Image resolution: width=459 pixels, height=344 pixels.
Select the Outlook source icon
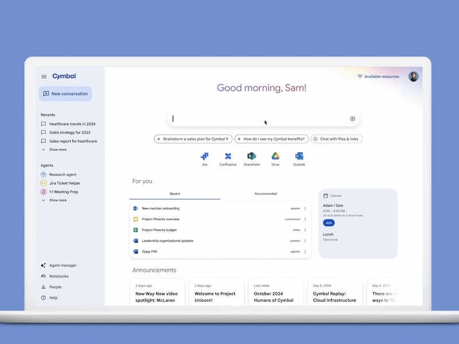point(298,156)
